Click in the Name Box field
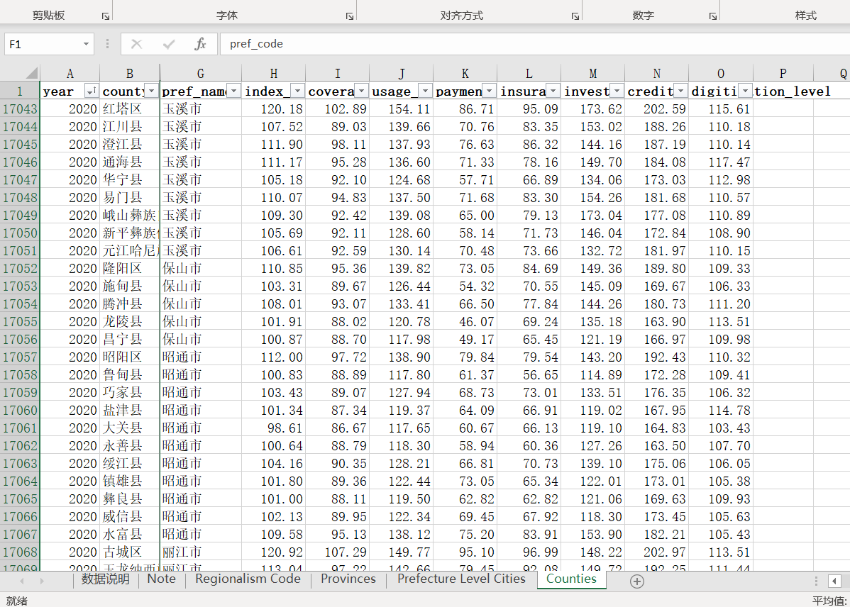Viewport: 850px width, 607px height. [x=43, y=44]
